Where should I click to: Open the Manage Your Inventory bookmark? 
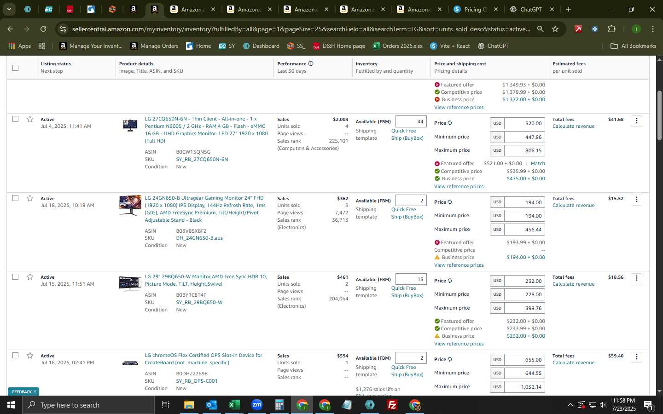(x=91, y=46)
